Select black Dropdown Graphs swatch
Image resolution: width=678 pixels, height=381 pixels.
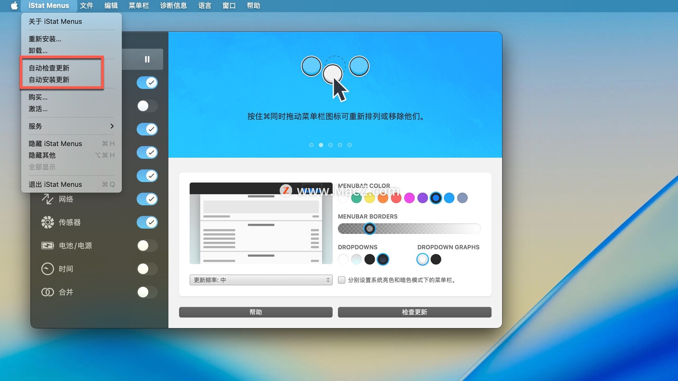[x=436, y=259]
